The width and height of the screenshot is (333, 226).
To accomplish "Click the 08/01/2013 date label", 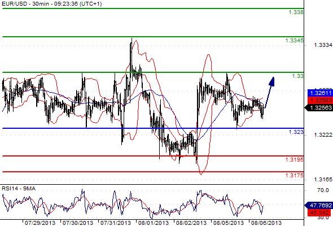I will pyautogui.click(x=154, y=223).
